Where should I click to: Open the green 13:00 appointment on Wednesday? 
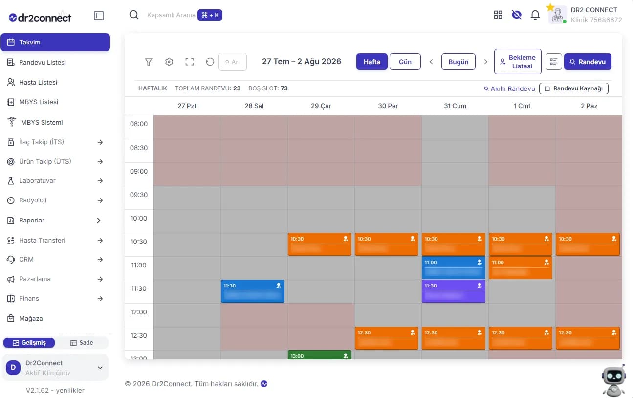[x=320, y=355]
